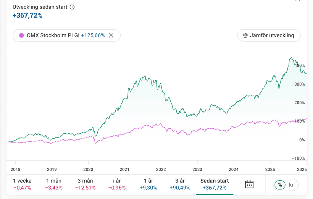Switch chart display to kr

click(292, 185)
